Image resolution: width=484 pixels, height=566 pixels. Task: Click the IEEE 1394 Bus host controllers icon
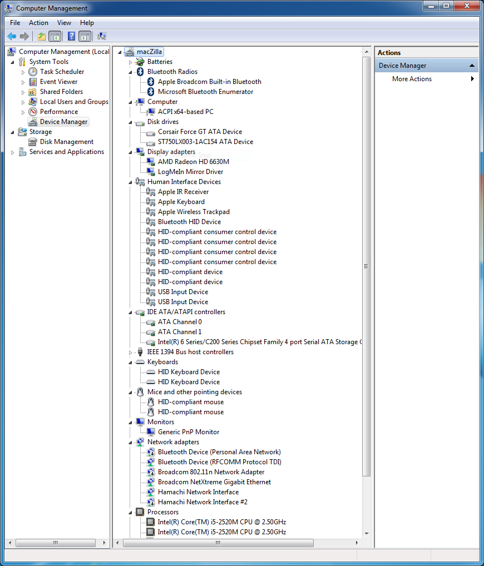coord(140,352)
